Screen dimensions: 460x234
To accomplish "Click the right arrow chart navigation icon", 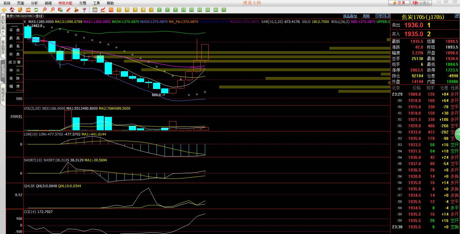I will tap(383, 16).
